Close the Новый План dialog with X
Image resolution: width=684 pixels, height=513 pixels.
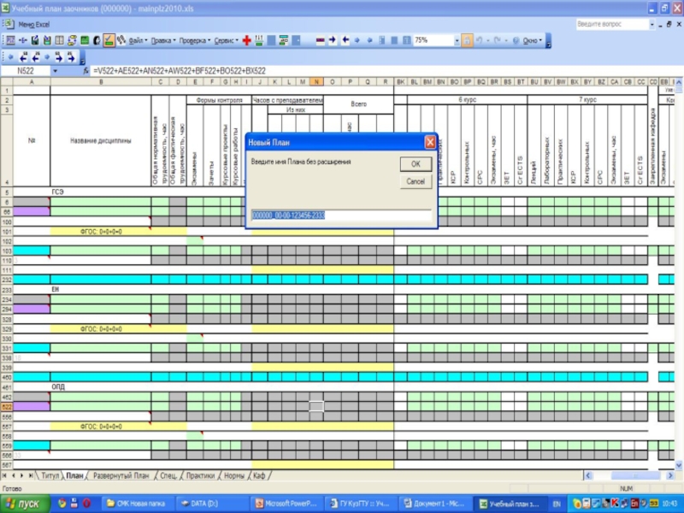[430, 142]
